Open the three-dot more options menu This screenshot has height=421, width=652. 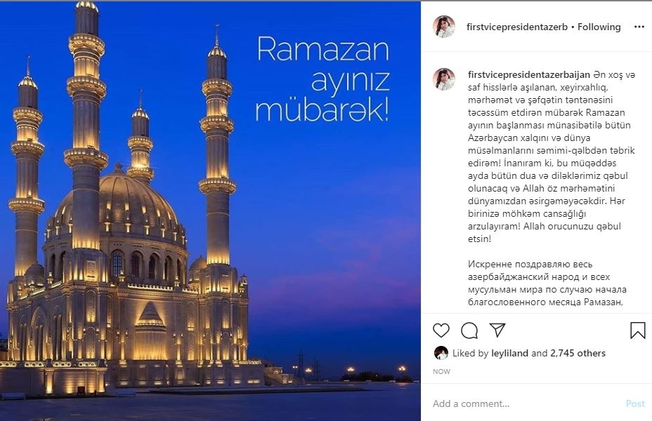639,27
